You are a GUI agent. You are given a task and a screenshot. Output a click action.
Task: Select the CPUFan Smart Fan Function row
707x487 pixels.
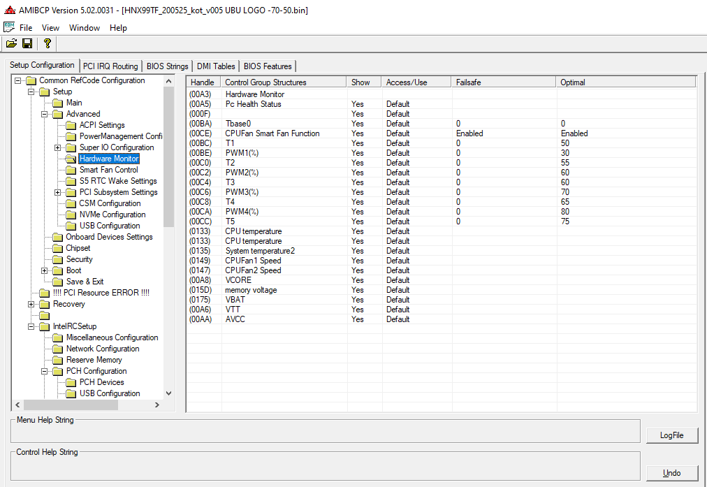click(x=441, y=133)
